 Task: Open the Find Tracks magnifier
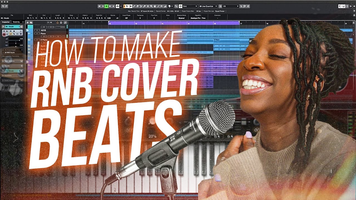tap(65, 22)
